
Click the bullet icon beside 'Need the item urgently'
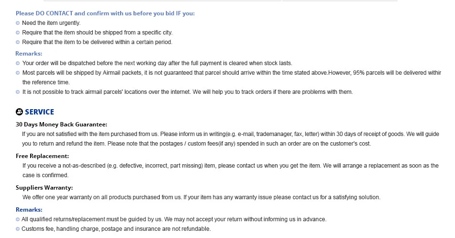point(18,23)
